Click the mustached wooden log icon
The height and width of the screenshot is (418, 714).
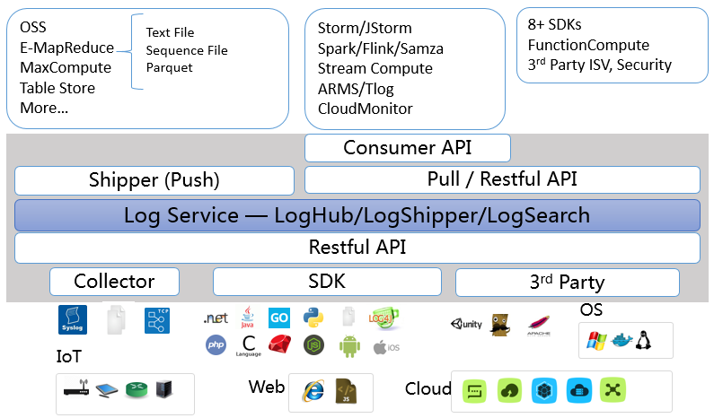500,325
